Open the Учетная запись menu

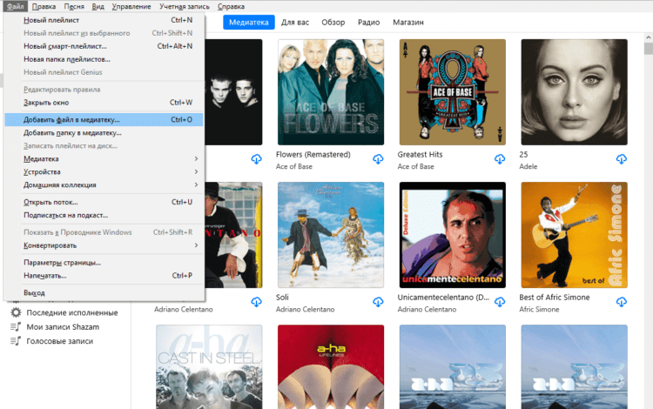pos(184,6)
